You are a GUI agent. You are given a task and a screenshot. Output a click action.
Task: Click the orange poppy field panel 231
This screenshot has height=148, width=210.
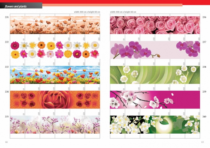[55, 25]
